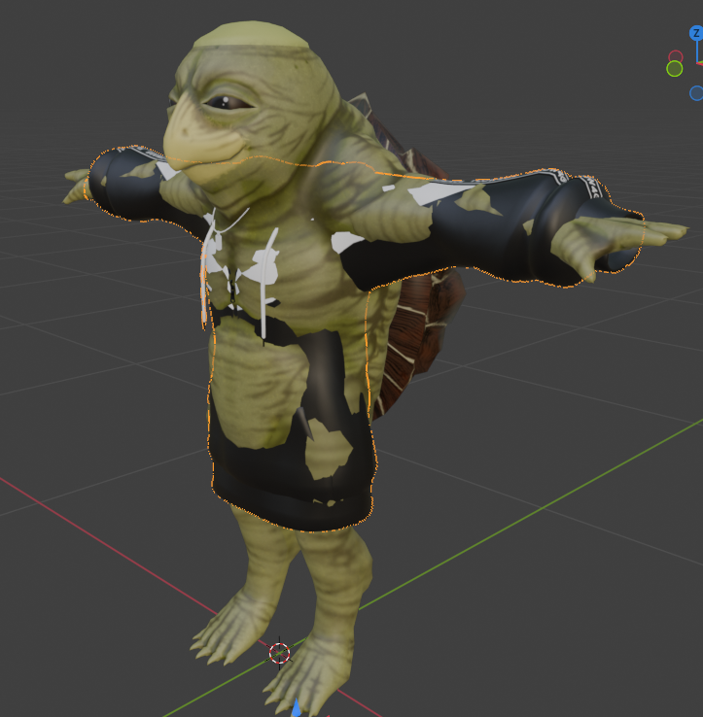The image size is (703, 717).
Task: Click the red-white 3D cursor near feet
Action: click(x=280, y=654)
